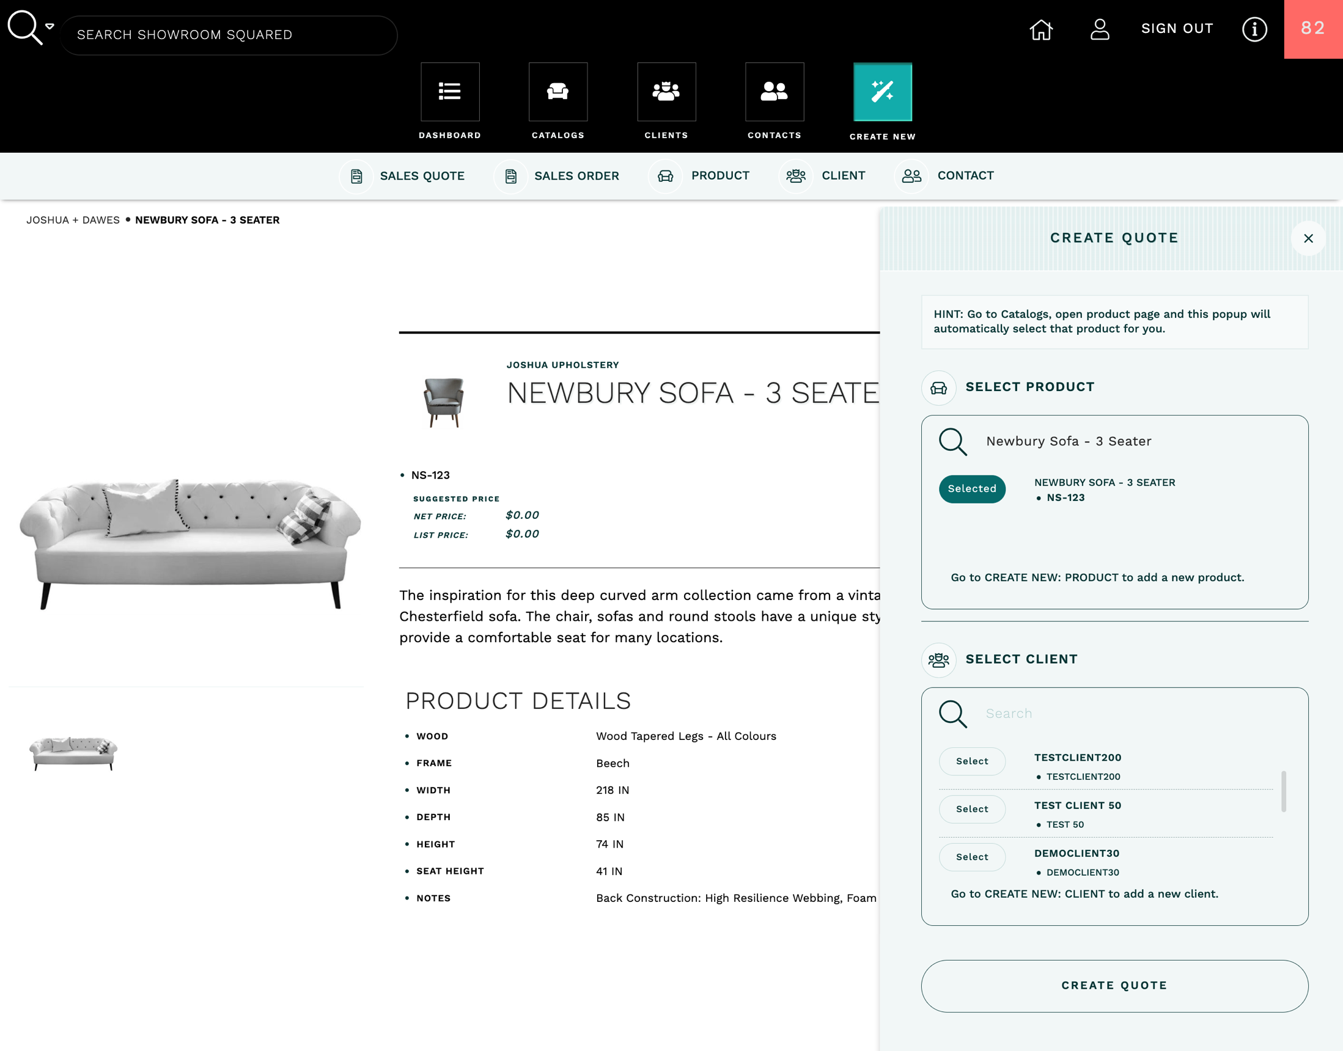1343x1051 pixels.
Task: Click Sign Out
Action: click(x=1176, y=29)
